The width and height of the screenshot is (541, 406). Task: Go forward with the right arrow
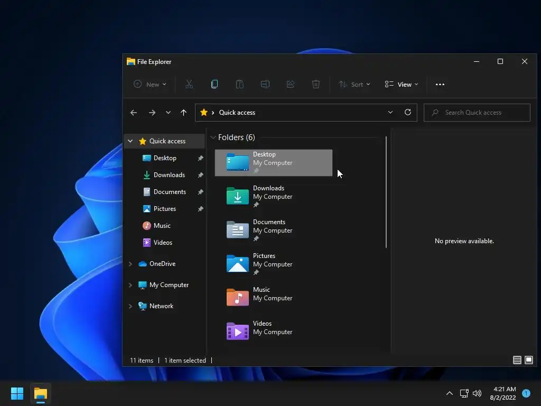tap(152, 113)
